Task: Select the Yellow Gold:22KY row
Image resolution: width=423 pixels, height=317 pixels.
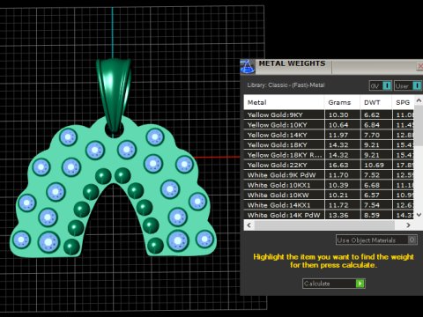Action: pos(329,165)
